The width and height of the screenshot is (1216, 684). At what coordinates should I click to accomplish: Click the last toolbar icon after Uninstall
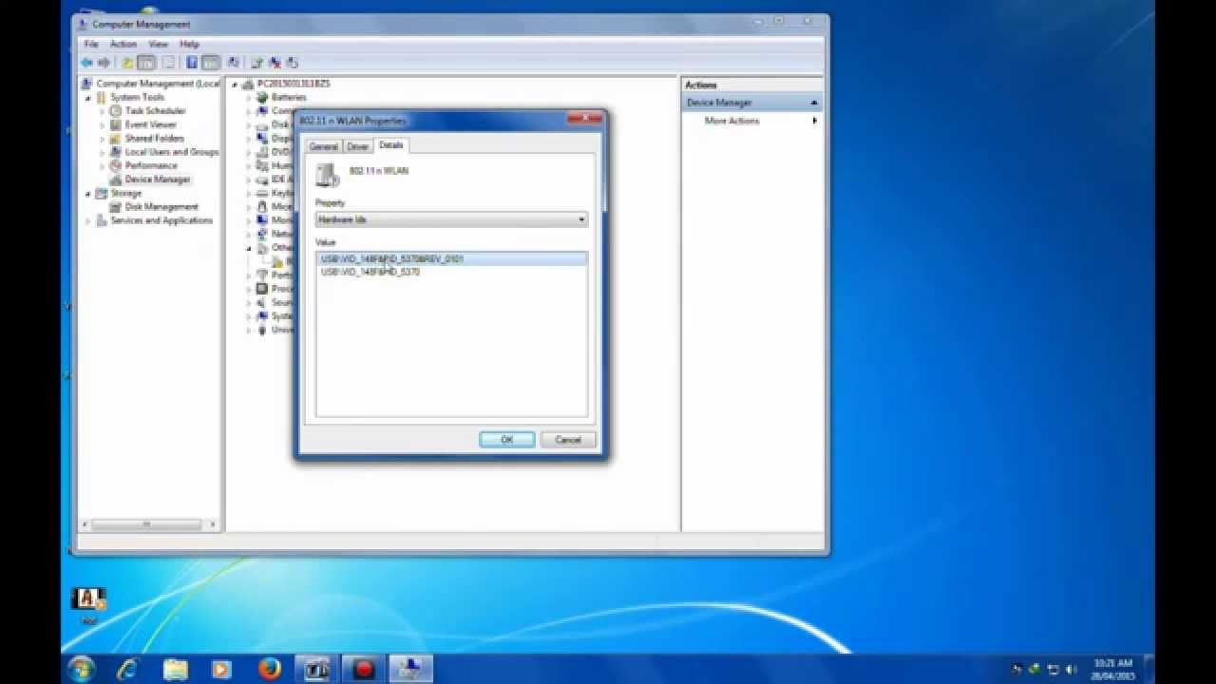click(x=292, y=63)
